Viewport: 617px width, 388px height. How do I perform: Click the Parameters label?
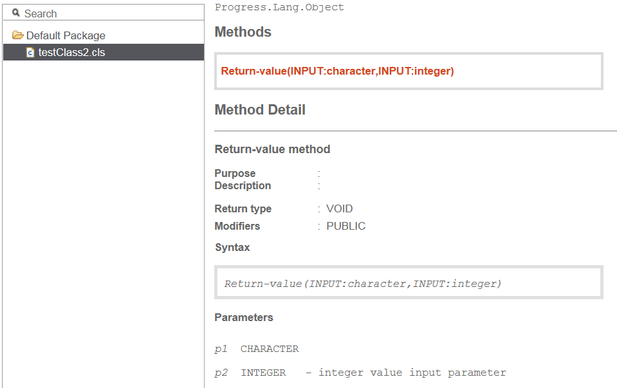pos(244,318)
